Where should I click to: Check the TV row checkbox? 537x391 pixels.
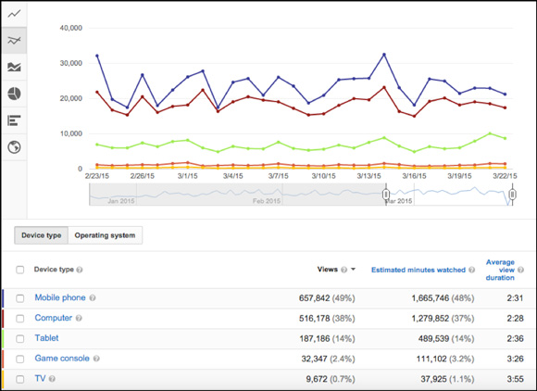(x=20, y=379)
